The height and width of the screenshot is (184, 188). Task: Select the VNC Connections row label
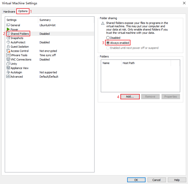pyautogui.click(x=21, y=59)
